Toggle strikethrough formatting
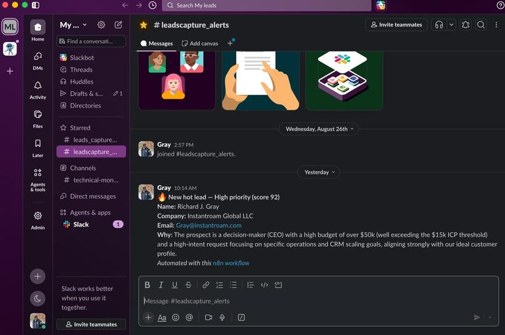 [x=189, y=285]
